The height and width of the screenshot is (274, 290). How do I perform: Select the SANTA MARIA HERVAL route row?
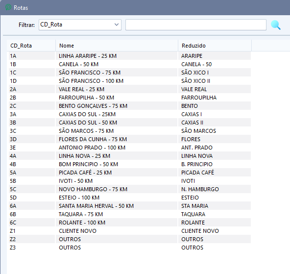point(130,205)
